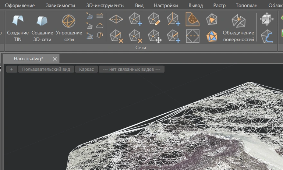The height and width of the screenshot is (170, 283).
Task: Choose the delete vertex icon with orange X
Action: pyautogui.click(x=135, y=36)
